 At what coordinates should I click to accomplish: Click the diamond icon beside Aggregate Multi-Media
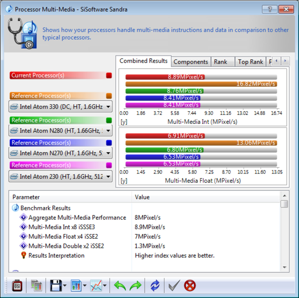[x=24, y=217]
